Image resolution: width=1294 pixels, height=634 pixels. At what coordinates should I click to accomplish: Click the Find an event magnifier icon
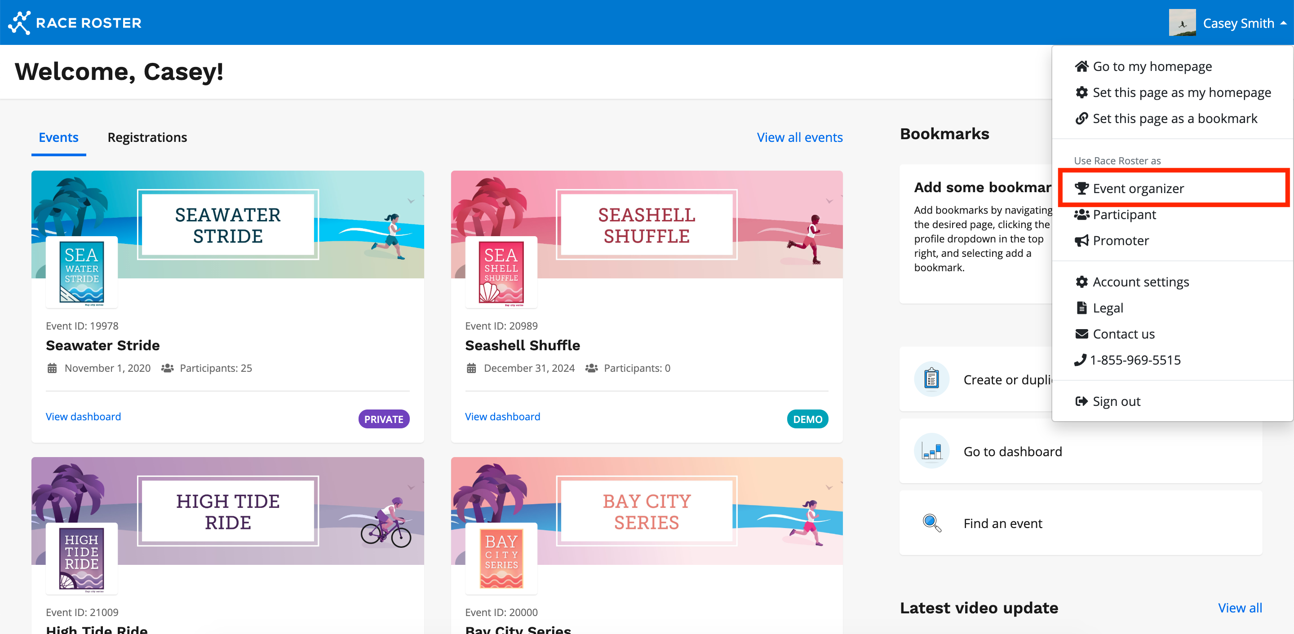click(x=931, y=523)
